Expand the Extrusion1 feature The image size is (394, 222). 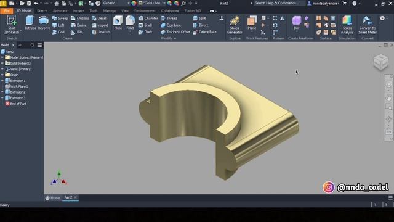2,81
